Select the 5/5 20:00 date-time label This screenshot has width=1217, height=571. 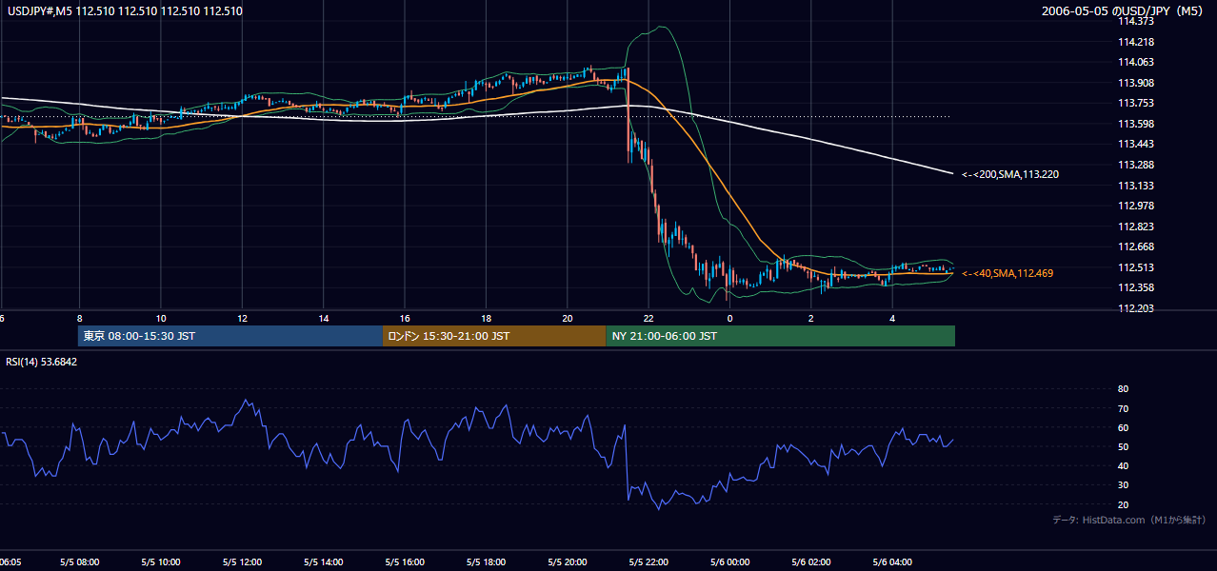(568, 562)
